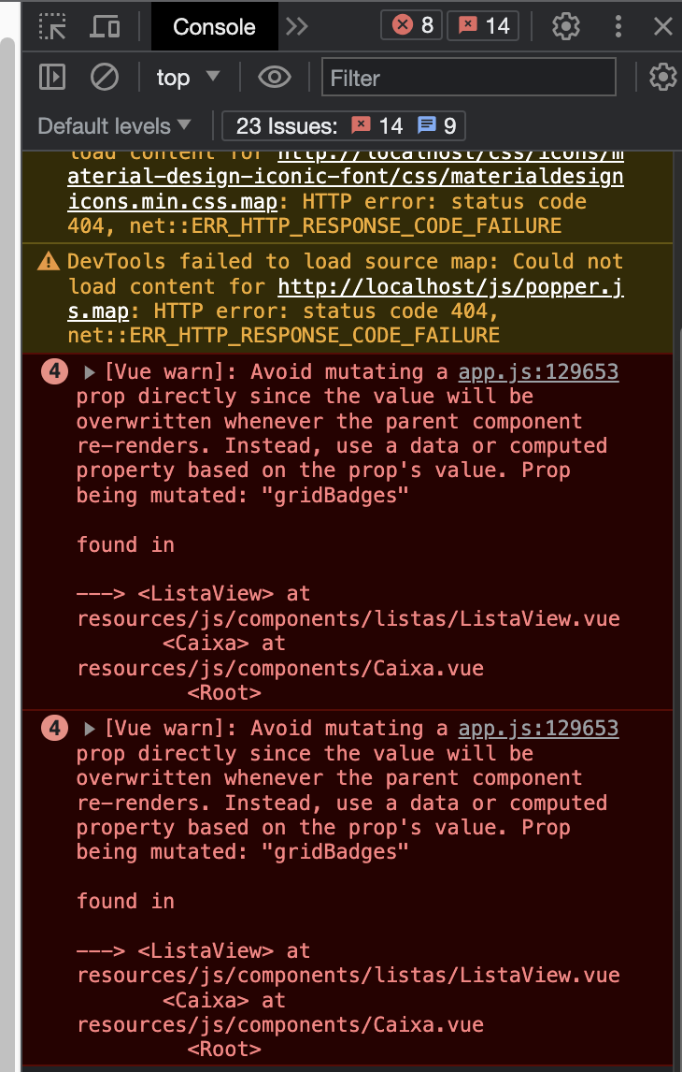Toggle the device toolbar icon

[105, 26]
